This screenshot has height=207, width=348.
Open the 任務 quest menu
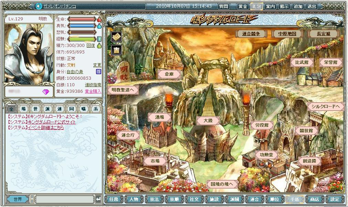114,199
